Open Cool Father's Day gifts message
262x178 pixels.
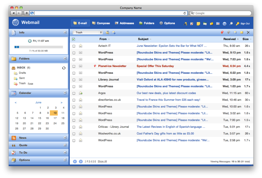tap(165, 134)
